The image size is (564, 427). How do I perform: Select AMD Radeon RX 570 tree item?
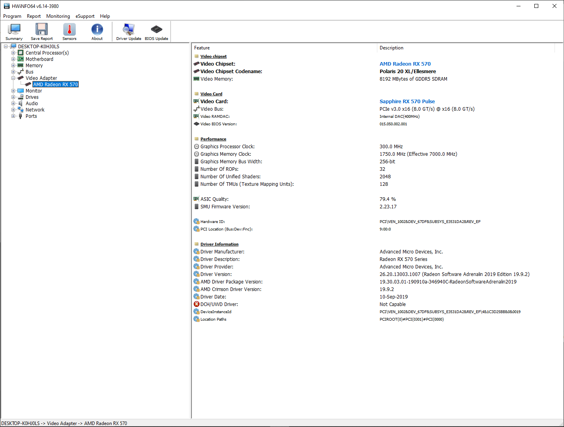55,84
